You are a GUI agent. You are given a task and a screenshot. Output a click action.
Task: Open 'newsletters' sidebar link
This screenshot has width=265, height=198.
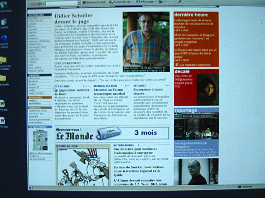tap(36, 123)
